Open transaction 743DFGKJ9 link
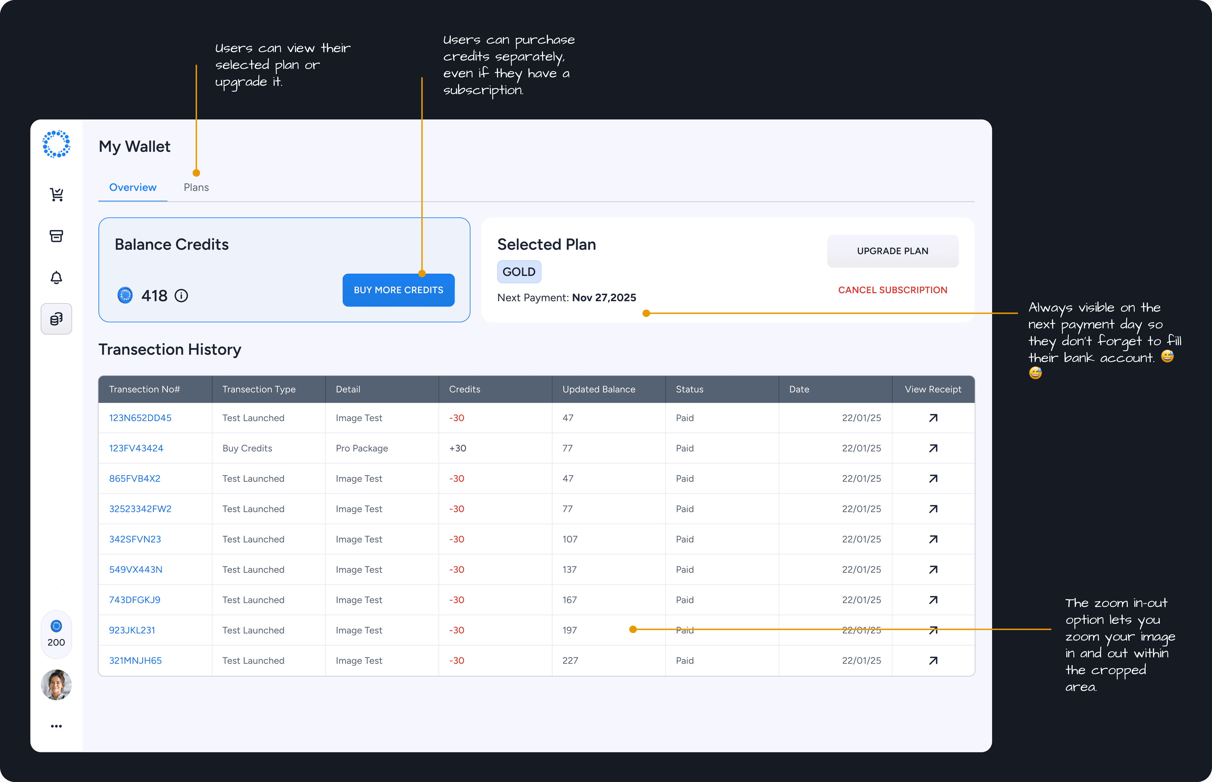The image size is (1212, 782). pyautogui.click(x=134, y=600)
